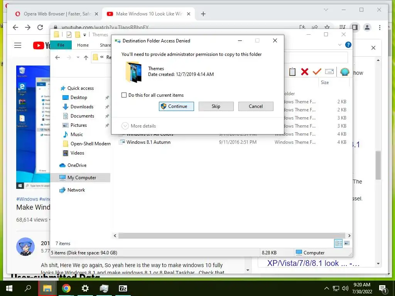
Task: Click the Explorer up-folder arrow
Action: click(x=86, y=58)
